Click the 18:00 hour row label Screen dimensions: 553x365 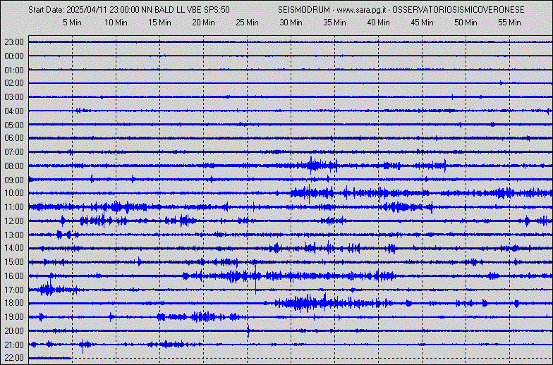tap(14, 303)
